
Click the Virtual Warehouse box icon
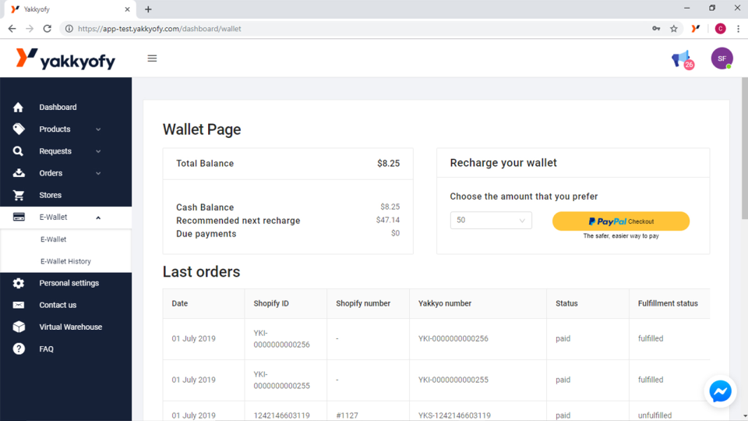(x=19, y=327)
